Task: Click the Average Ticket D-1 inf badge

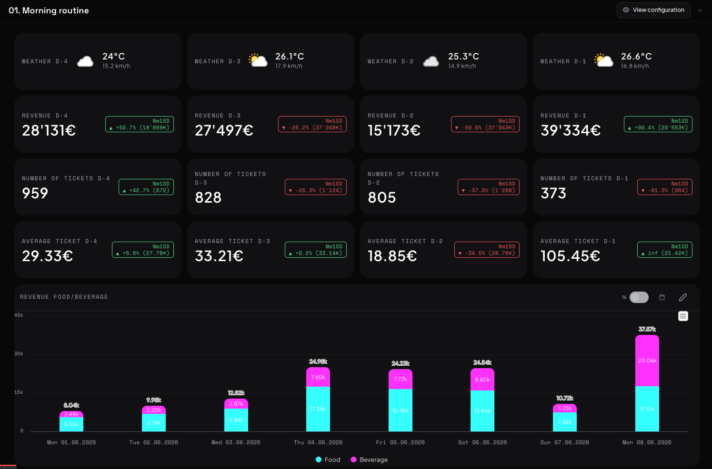Action: (665, 250)
